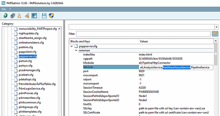Click the Blocks and Keys column header

coord(104,41)
